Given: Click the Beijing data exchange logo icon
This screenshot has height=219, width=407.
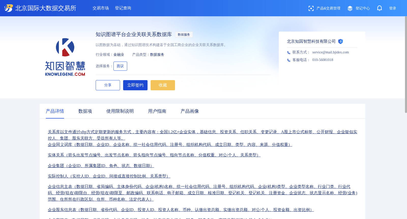Looking at the screenshot, I should point(8,8).
